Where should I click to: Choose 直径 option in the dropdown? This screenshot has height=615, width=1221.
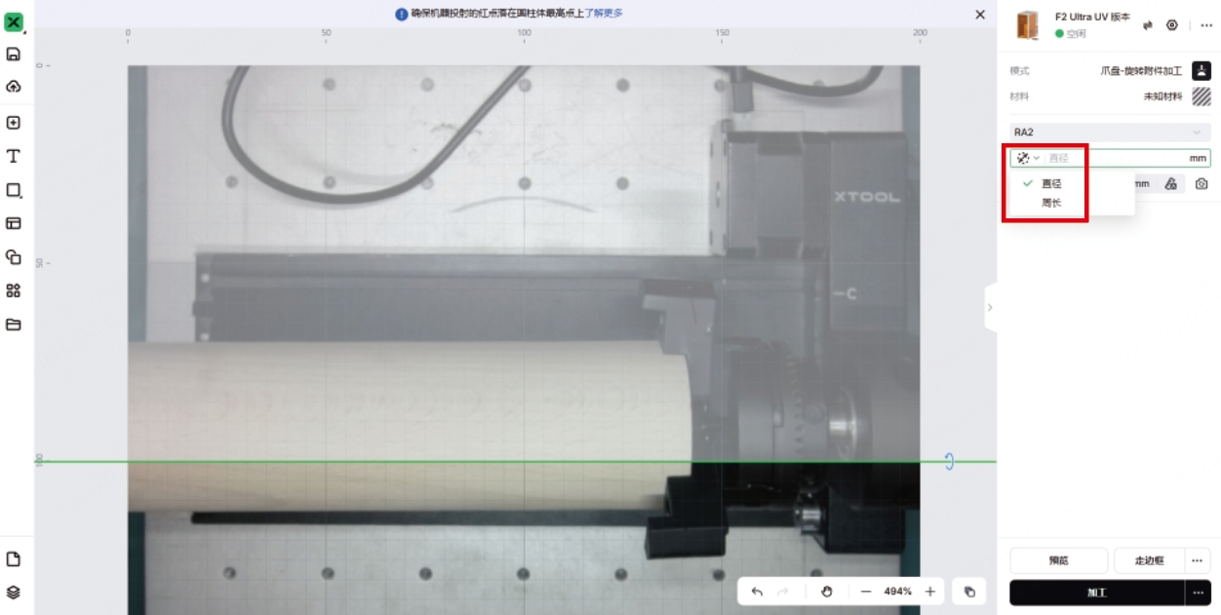1051,183
